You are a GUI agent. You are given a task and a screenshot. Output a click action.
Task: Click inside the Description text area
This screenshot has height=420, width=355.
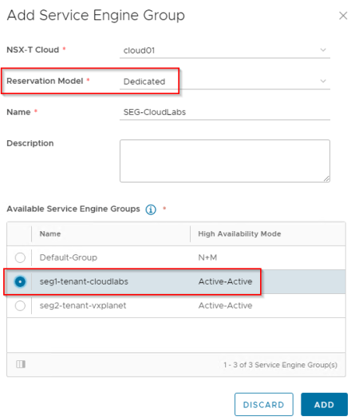pos(225,161)
